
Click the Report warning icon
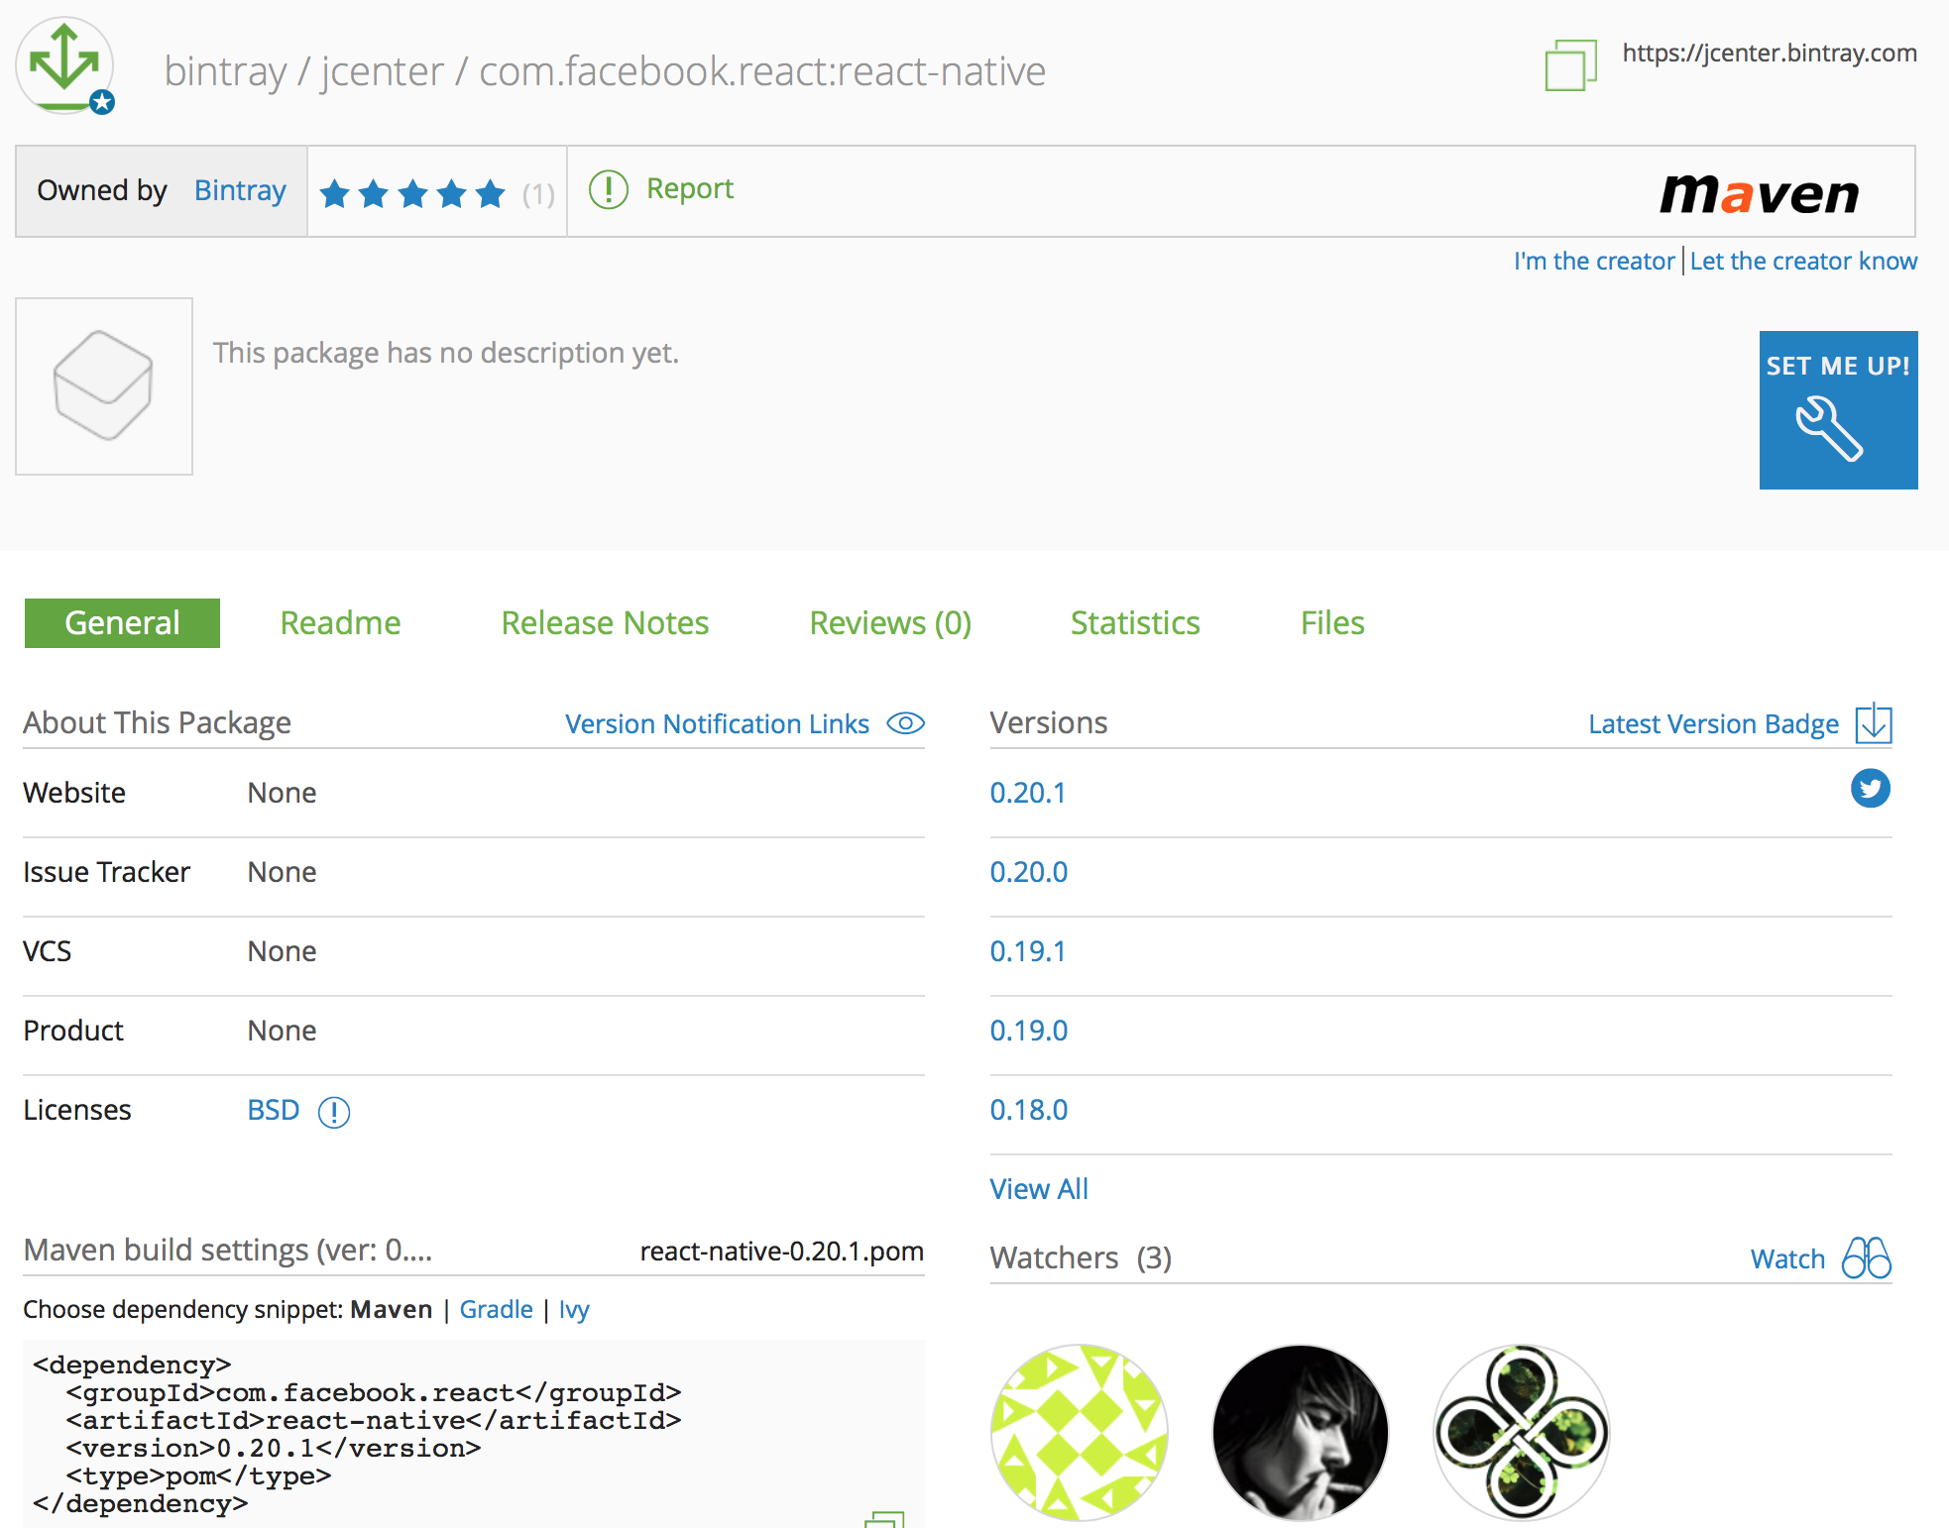[x=608, y=188]
